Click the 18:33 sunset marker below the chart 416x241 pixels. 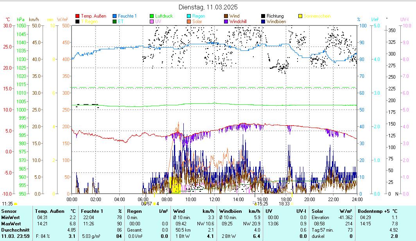pyautogui.click(x=284, y=203)
